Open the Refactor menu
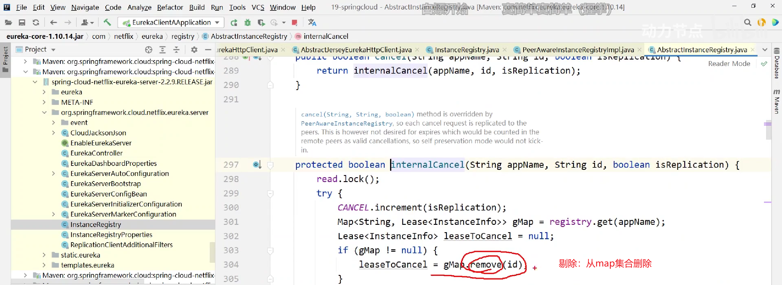This screenshot has width=782, height=285. coord(170,7)
